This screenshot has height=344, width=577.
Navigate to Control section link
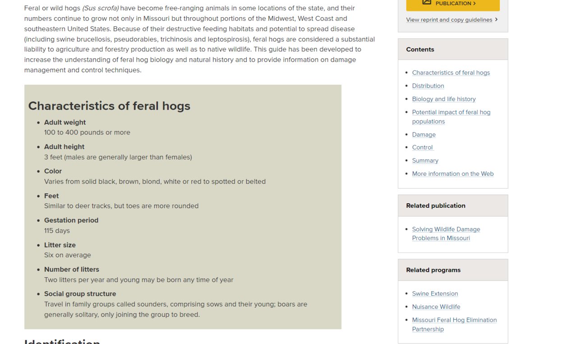[422, 147]
